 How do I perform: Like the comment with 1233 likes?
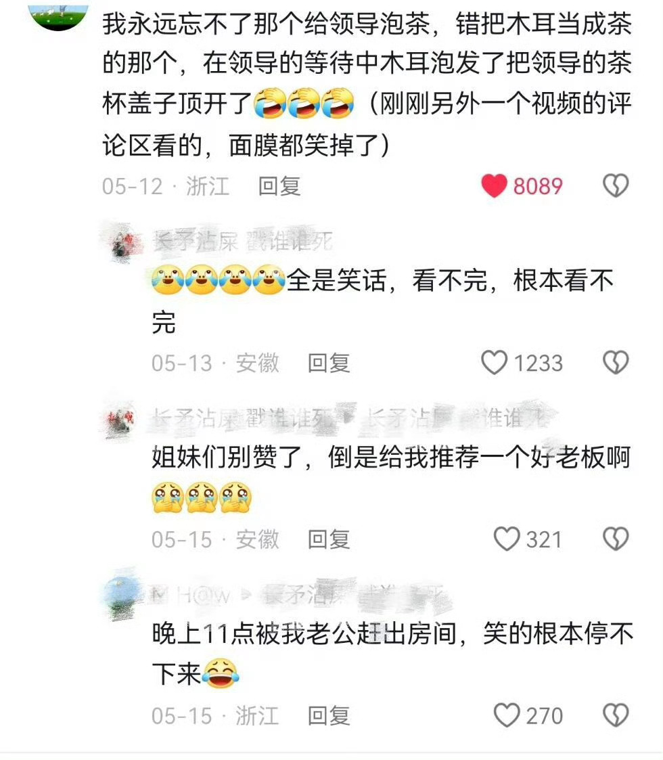[x=494, y=363]
